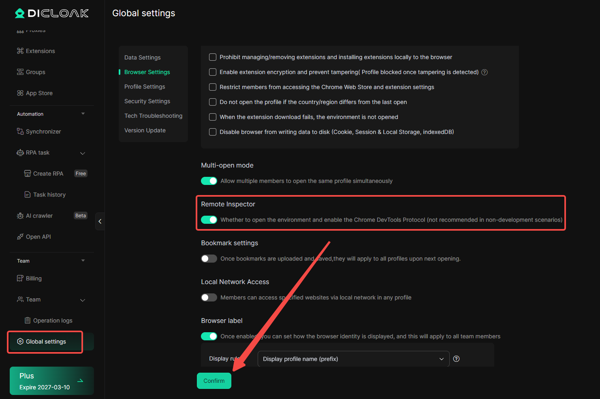Click the Open API icon
The height and width of the screenshot is (399, 600).
pos(20,237)
